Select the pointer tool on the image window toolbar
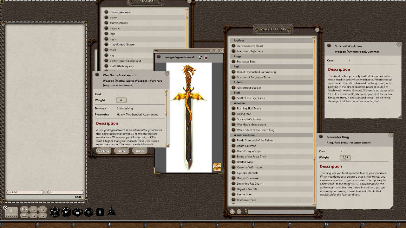406x228 pixels. (x=212, y=50)
